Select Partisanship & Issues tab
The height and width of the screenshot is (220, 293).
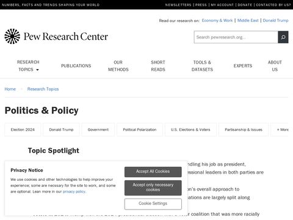[244, 130]
